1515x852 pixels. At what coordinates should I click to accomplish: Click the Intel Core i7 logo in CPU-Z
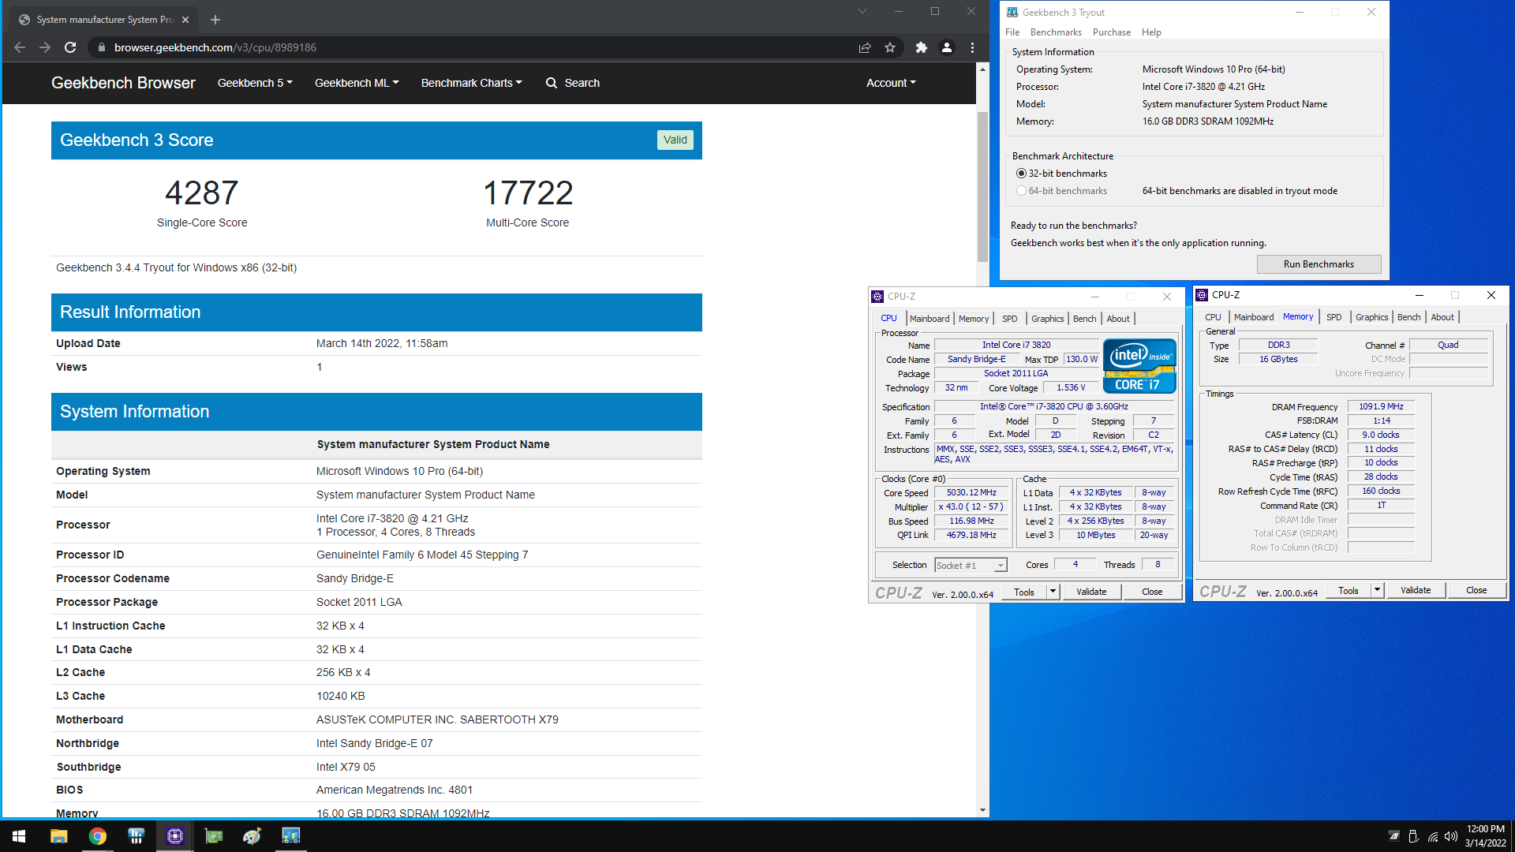point(1139,365)
